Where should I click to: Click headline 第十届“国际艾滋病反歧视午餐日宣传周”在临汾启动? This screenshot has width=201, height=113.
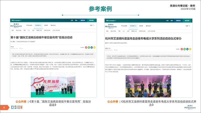tap(41, 37)
